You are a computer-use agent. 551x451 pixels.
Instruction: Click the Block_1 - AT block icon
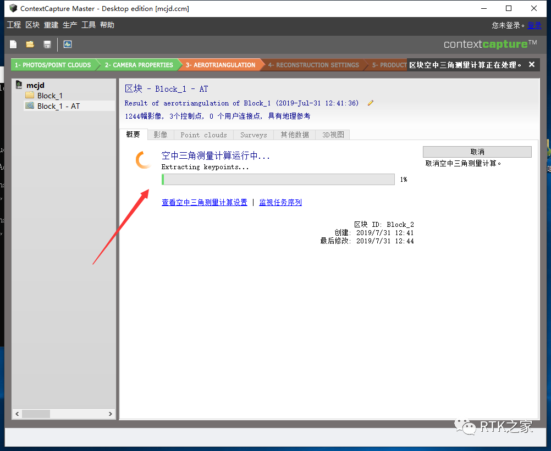(30, 106)
